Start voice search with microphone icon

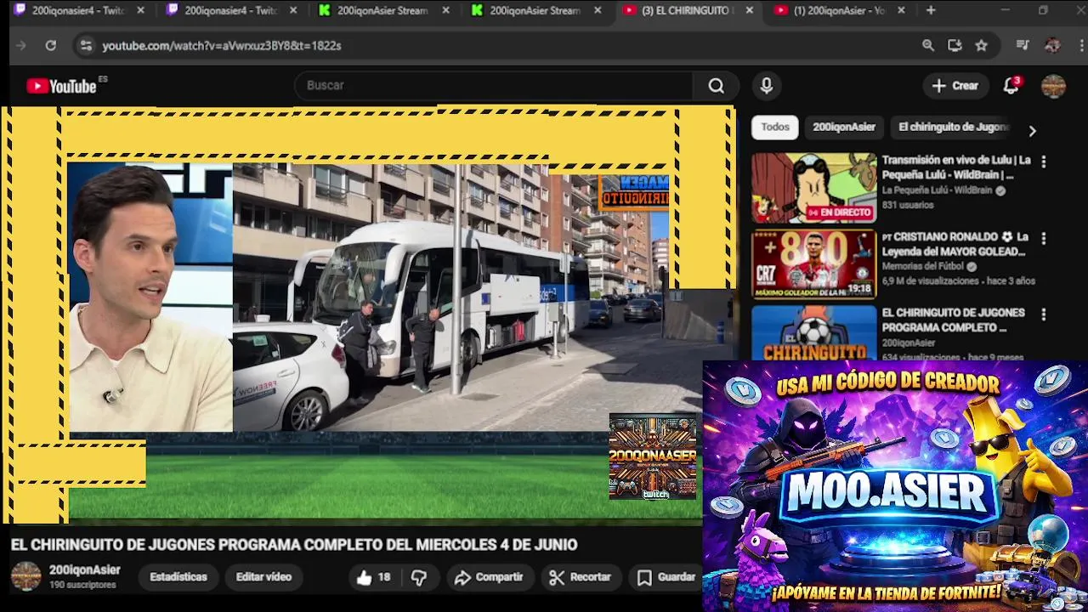click(766, 86)
